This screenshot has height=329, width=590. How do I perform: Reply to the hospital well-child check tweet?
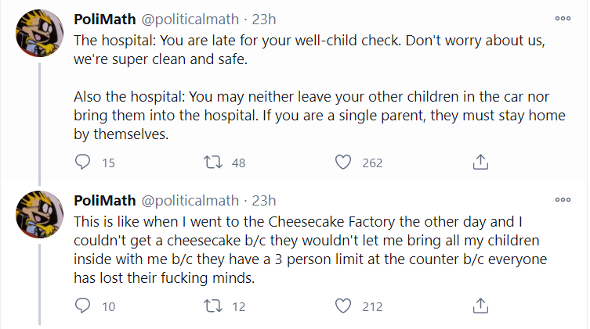(x=83, y=162)
